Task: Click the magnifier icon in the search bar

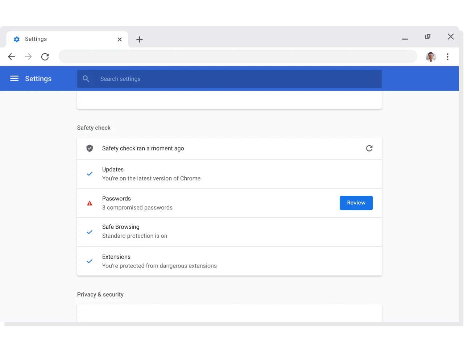Action: pos(86,79)
